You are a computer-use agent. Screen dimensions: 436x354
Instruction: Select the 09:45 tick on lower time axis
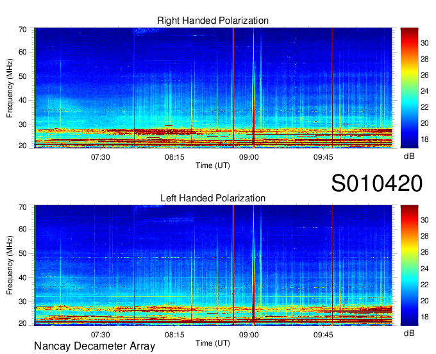coord(323,335)
